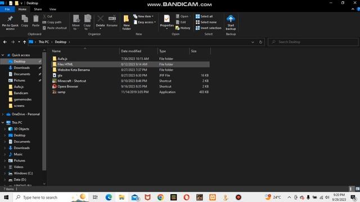Switch to details view button
Image resolution: width=360 pixels, height=202 pixels.
(350, 189)
